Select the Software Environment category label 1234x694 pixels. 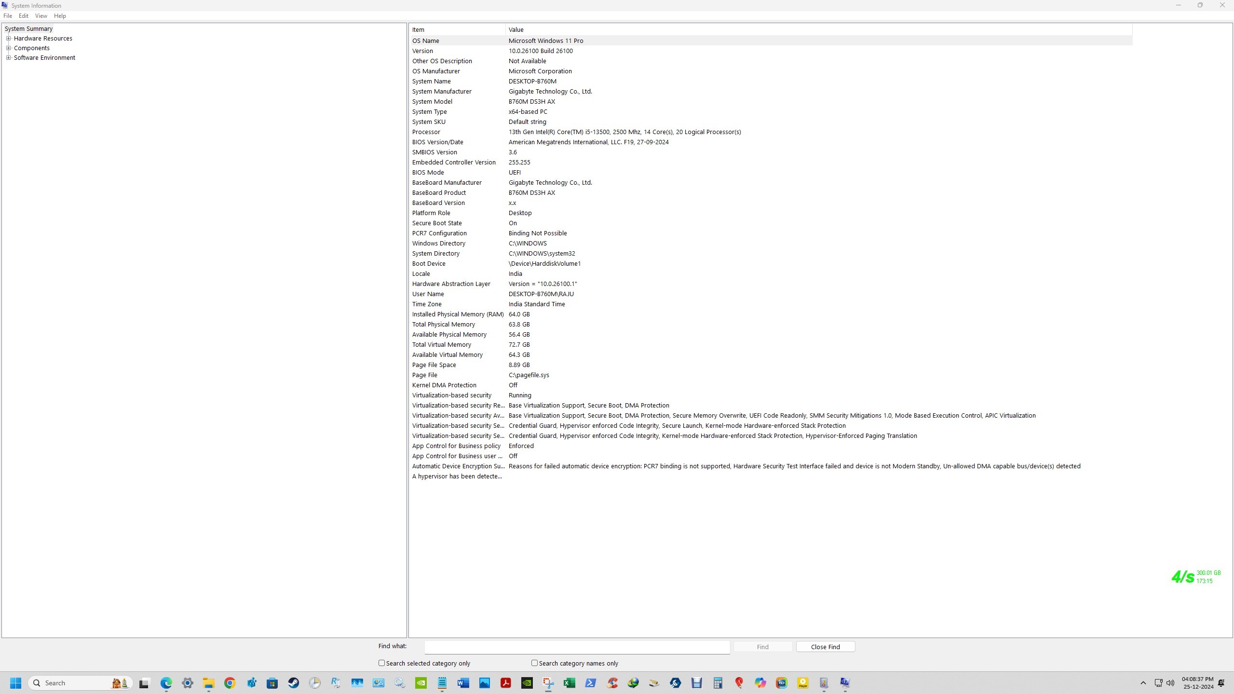[44, 58]
